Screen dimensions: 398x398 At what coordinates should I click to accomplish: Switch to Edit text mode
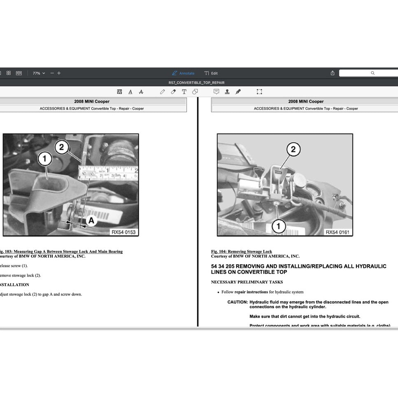point(211,73)
